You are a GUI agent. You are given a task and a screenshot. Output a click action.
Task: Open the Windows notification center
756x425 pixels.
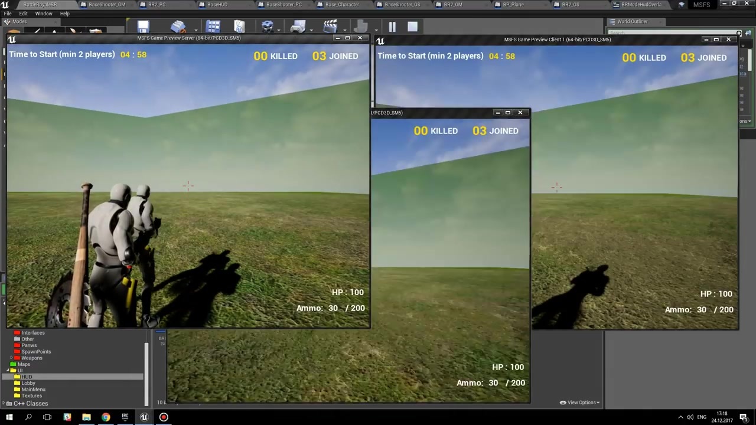[x=744, y=417]
